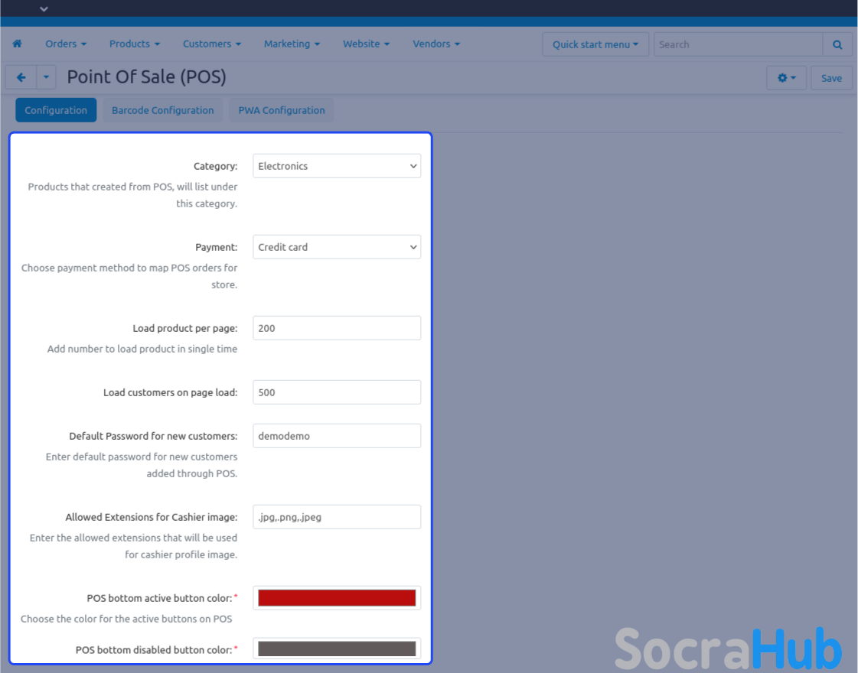Switch to PWA Configuration tab
The image size is (858, 673).
tap(282, 110)
